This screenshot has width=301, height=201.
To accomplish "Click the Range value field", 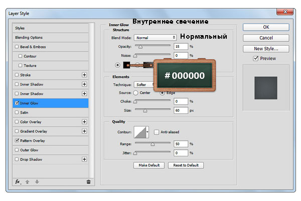I will click(181, 144).
